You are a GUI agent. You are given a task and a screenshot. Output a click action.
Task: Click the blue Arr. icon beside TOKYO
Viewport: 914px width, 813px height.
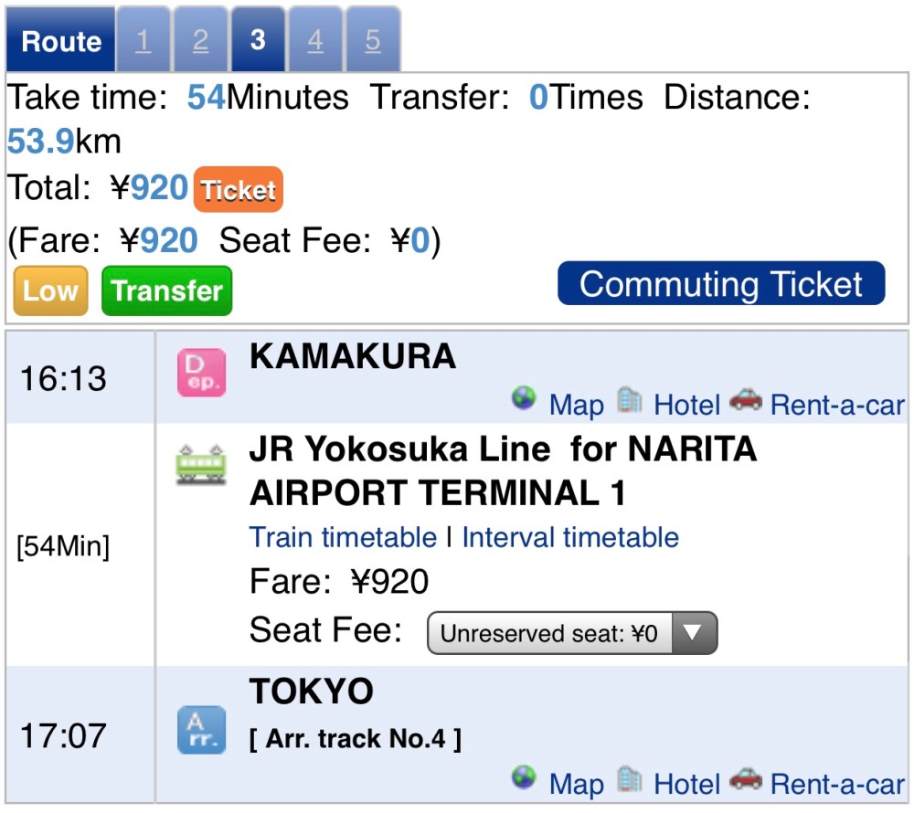tap(201, 730)
